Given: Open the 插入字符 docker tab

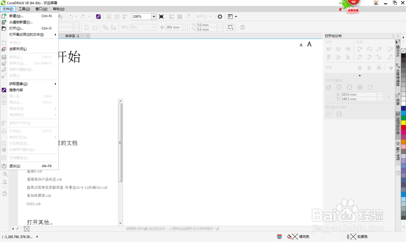Looking at the screenshot, I should pos(398,151).
